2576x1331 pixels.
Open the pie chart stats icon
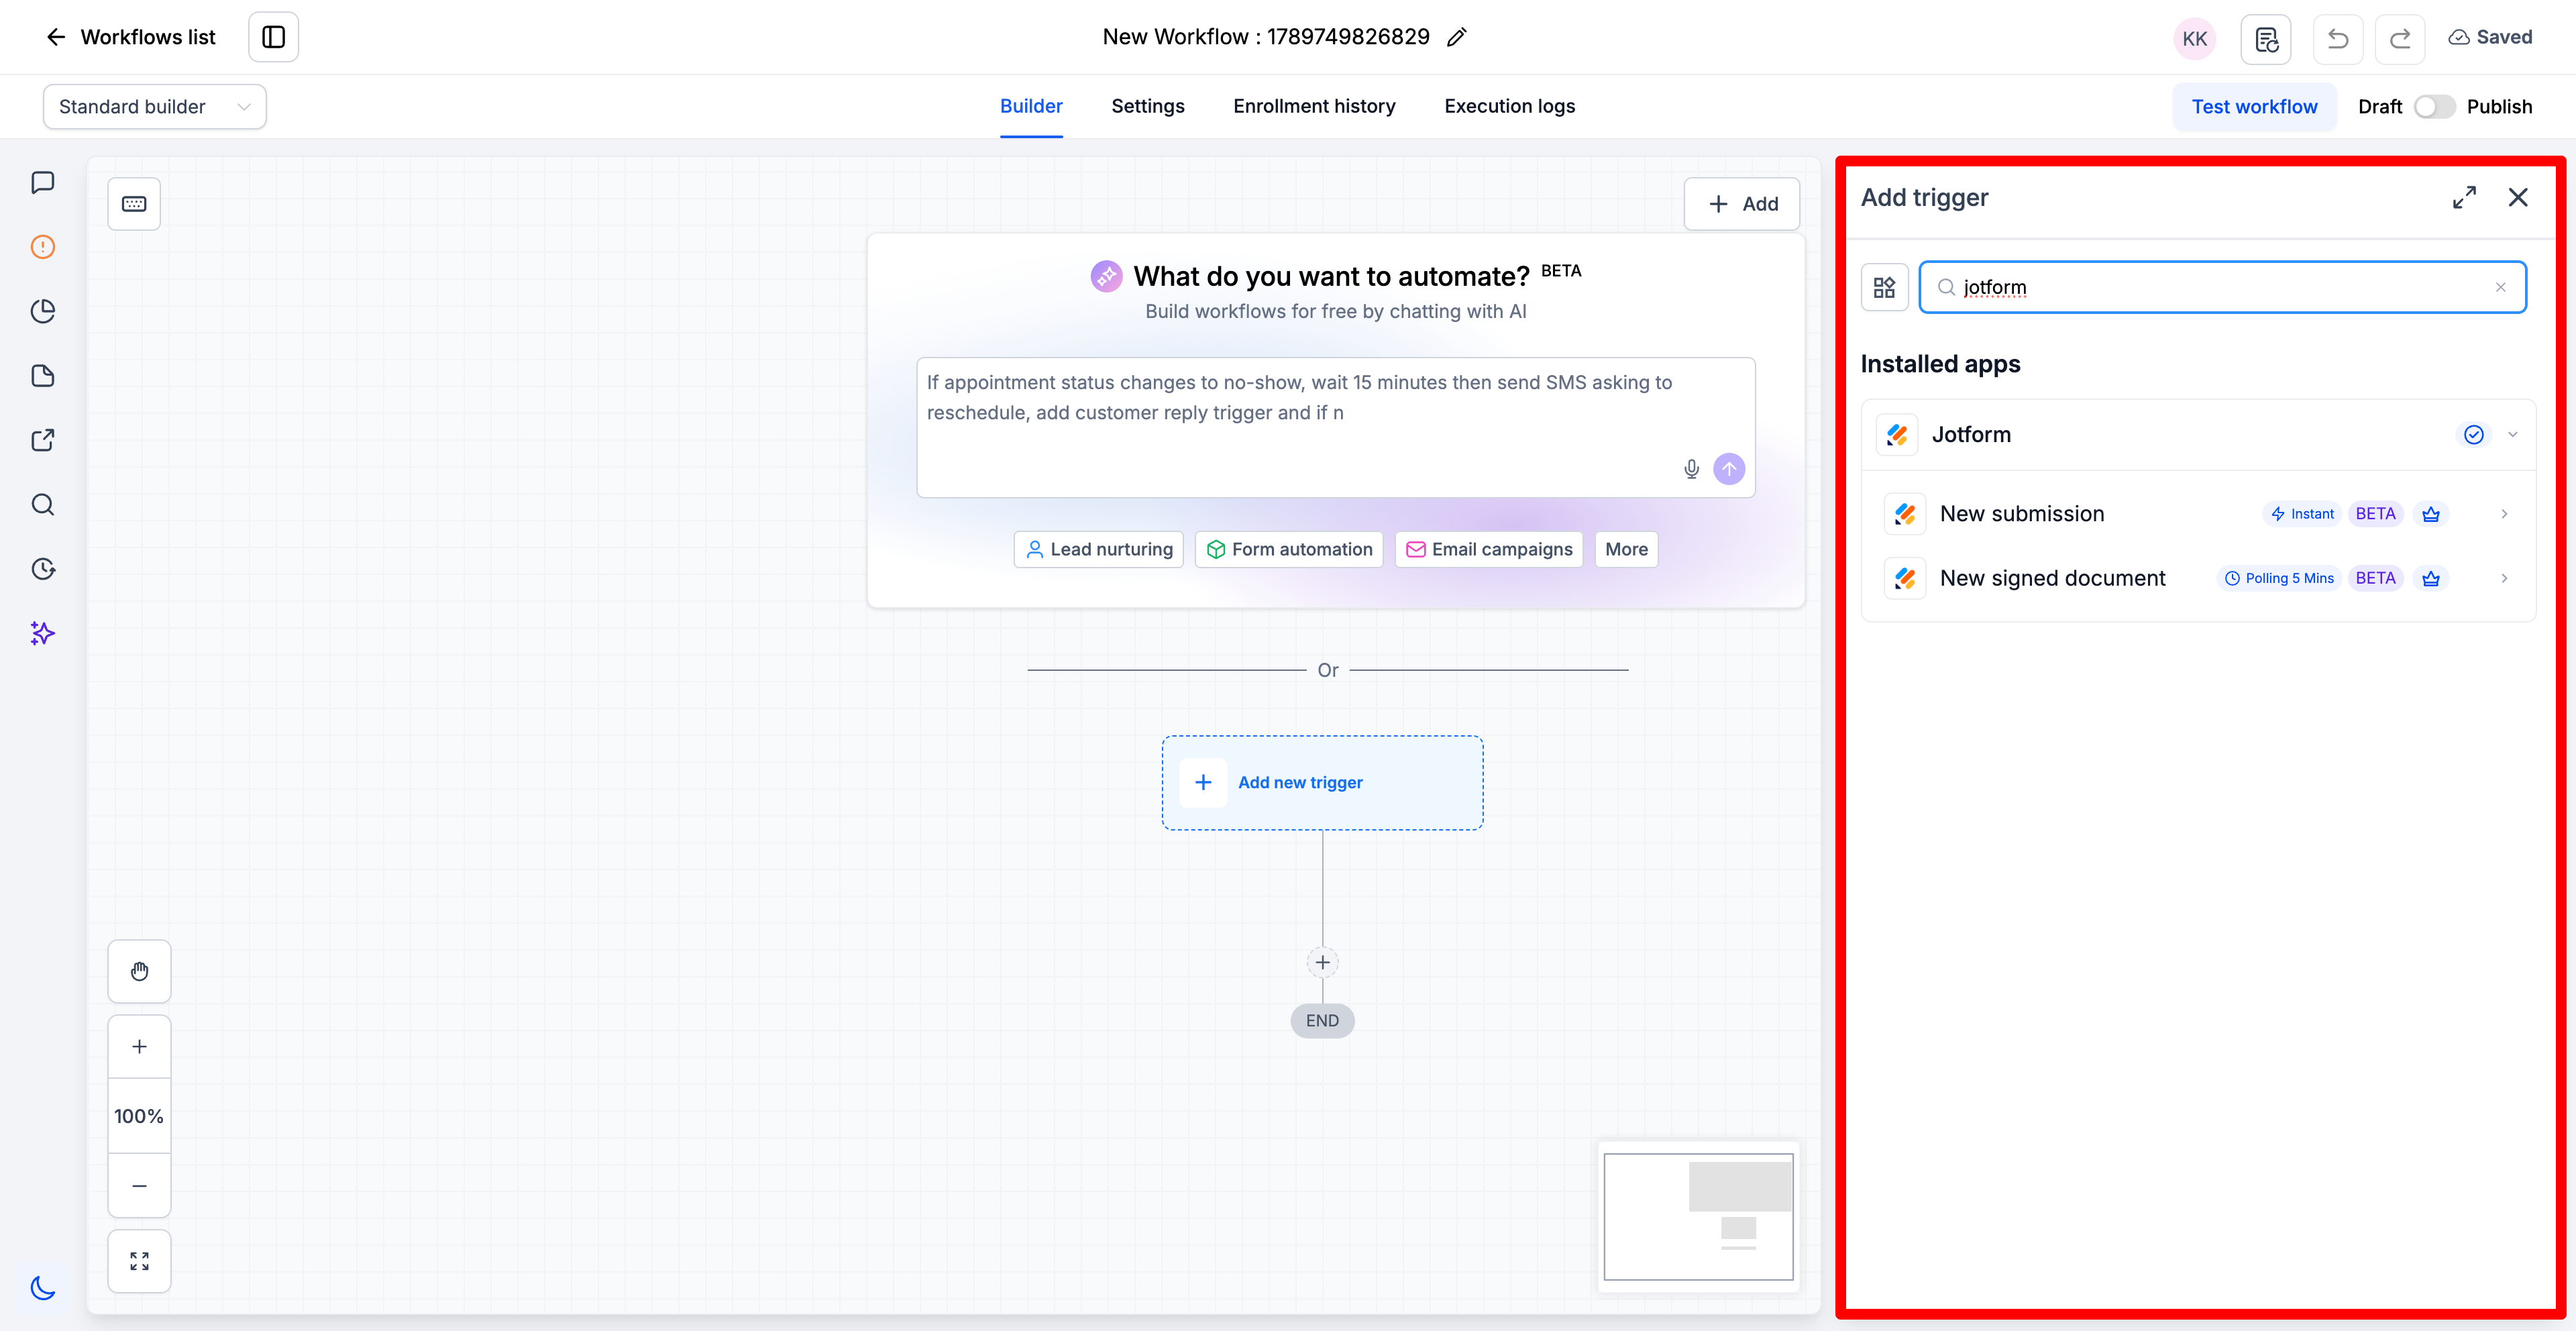pos(42,311)
